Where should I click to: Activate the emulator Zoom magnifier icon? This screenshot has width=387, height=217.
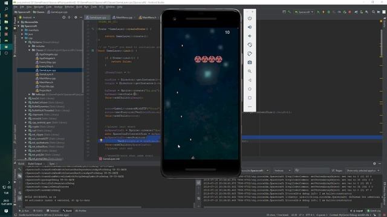pos(250,71)
